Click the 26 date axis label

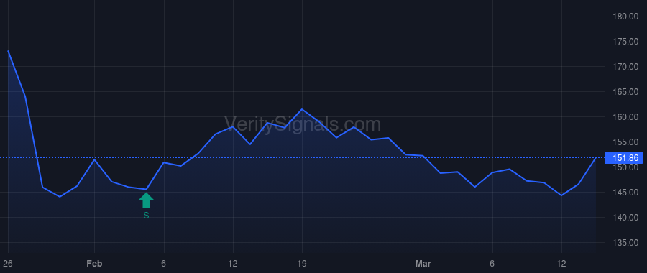tap(8, 264)
